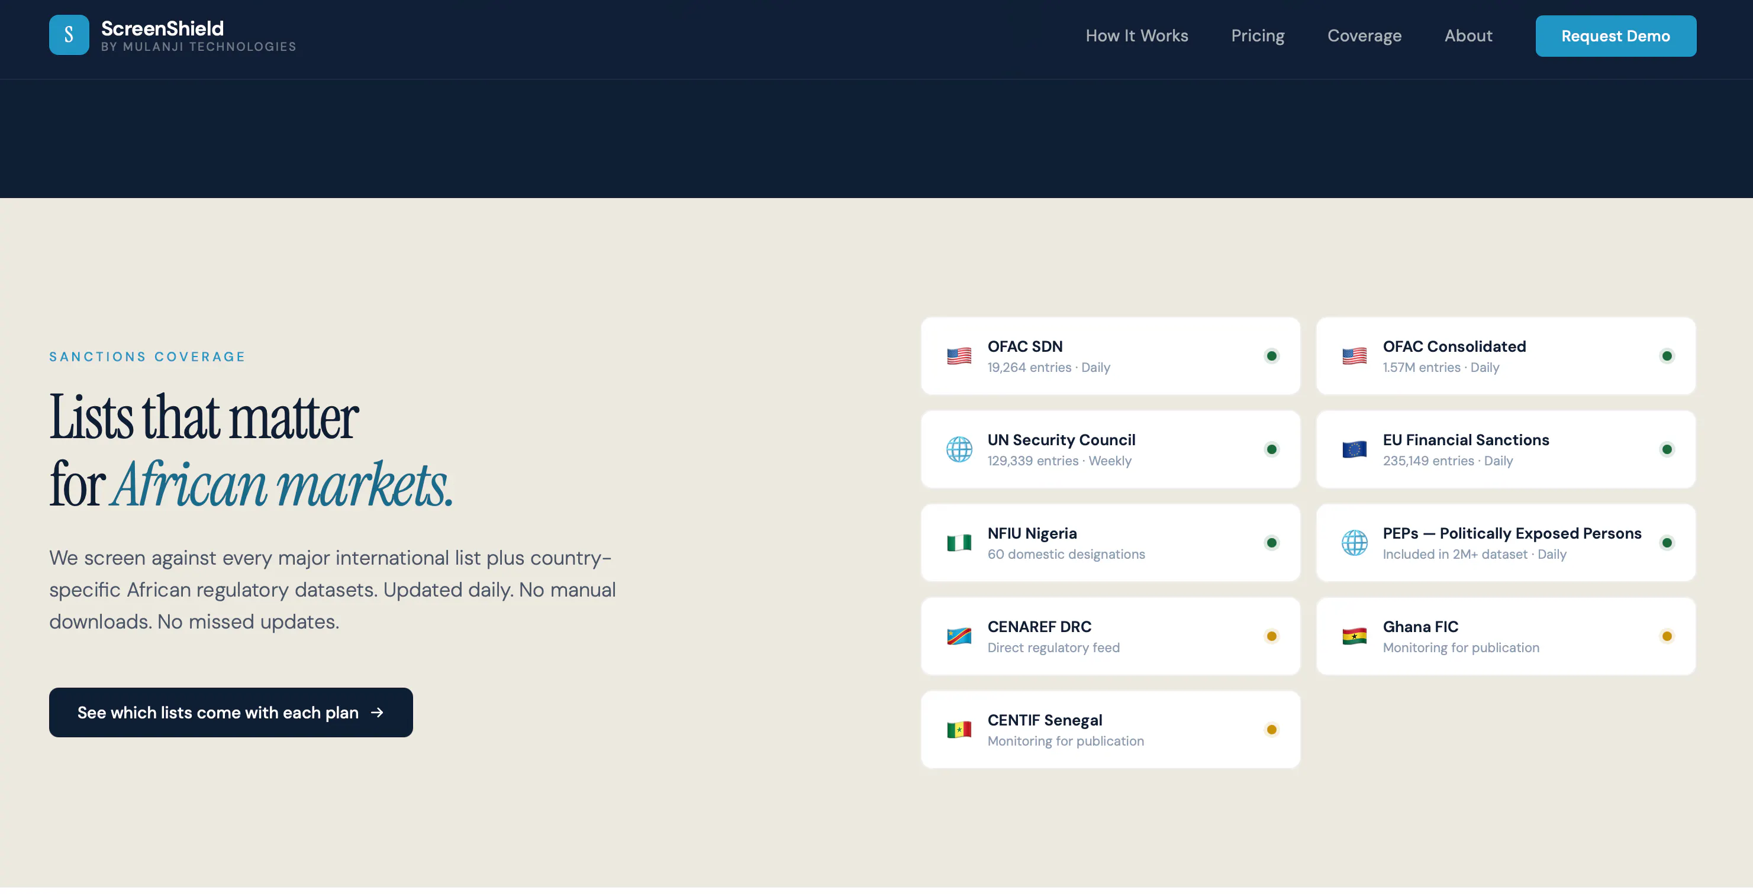The width and height of the screenshot is (1753, 894).
Task: Click the ScreenShield brand name link
Action: tap(162, 28)
